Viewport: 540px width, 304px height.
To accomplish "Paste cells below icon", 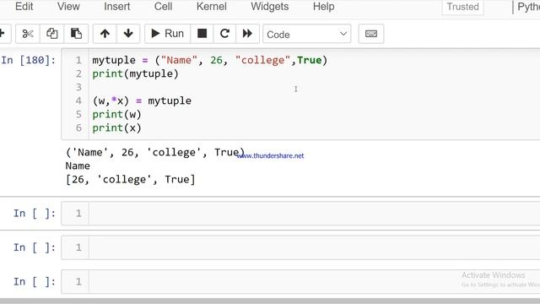I will (x=76, y=34).
